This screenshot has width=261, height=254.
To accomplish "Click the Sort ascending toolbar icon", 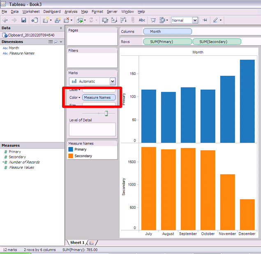I will coord(114,20).
